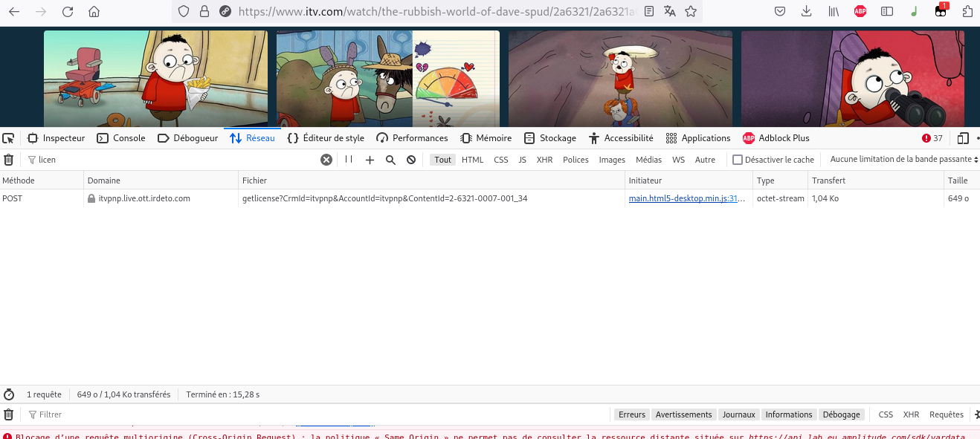Translate this page icon
This screenshot has width=980, height=439.
pos(670,11)
